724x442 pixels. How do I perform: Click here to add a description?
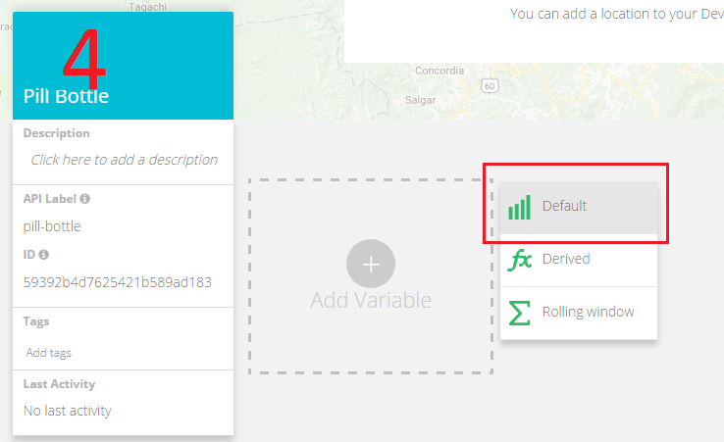pyautogui.click(x=124, y=160)
